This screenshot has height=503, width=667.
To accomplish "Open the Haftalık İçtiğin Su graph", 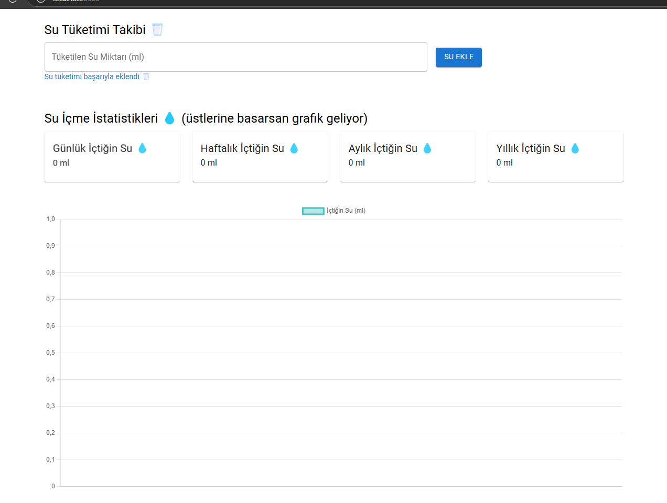I will click(260, 156).
